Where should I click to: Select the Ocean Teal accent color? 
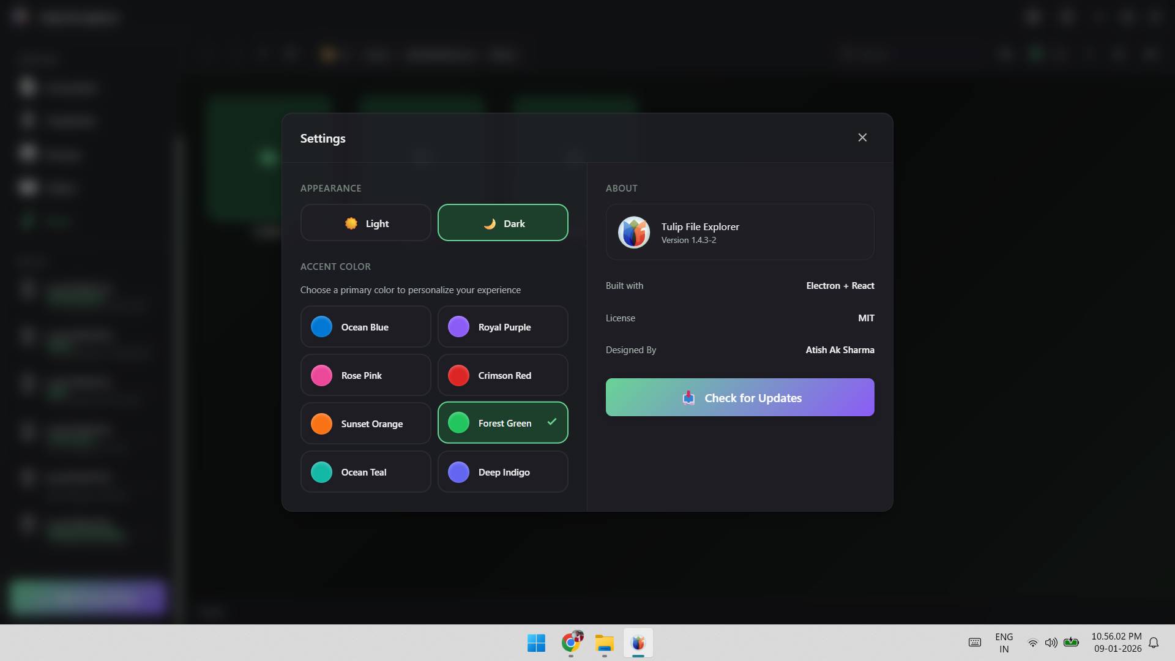pyautogui.click(x=365, y=471)
